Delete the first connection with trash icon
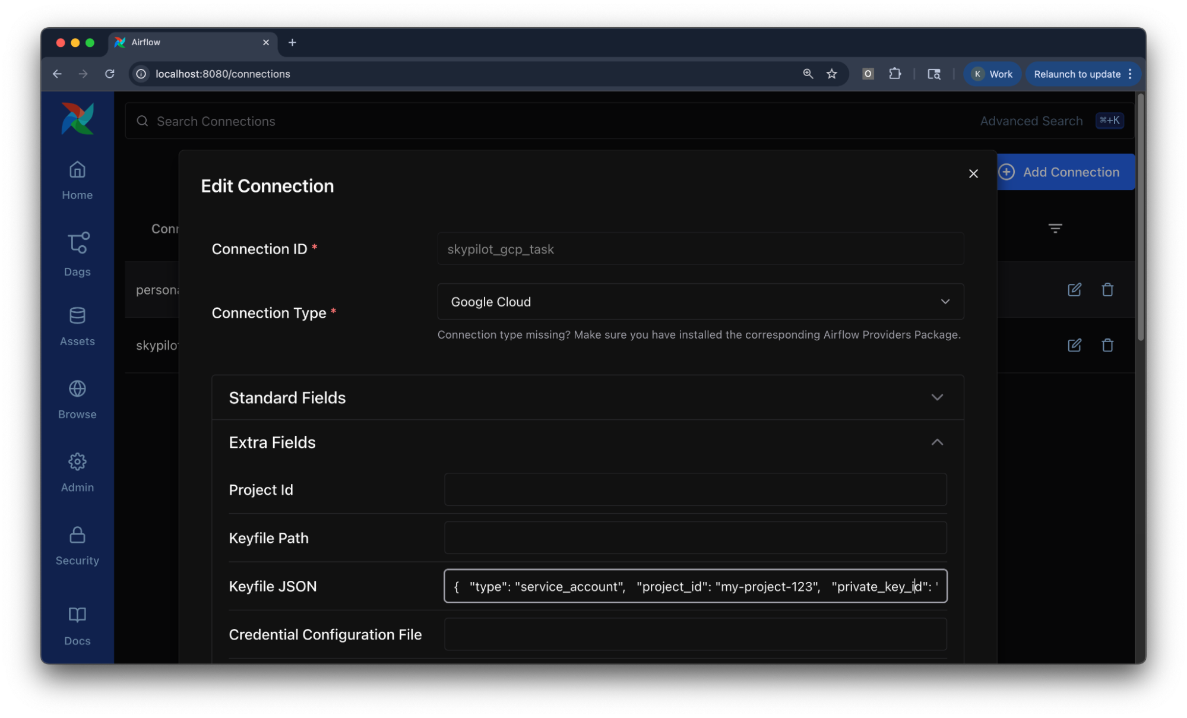The width and height of the screenshot is (1187, 718). coord(1107,290)
